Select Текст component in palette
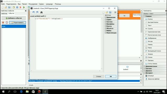The width and height of the screenshot is (167, 94). point(155,26)
